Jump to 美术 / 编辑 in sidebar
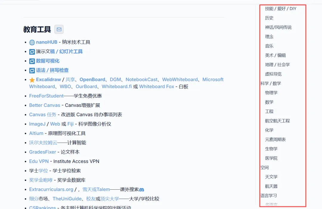The width and height of the screenshot is (322, 209). tap(275, 55)
